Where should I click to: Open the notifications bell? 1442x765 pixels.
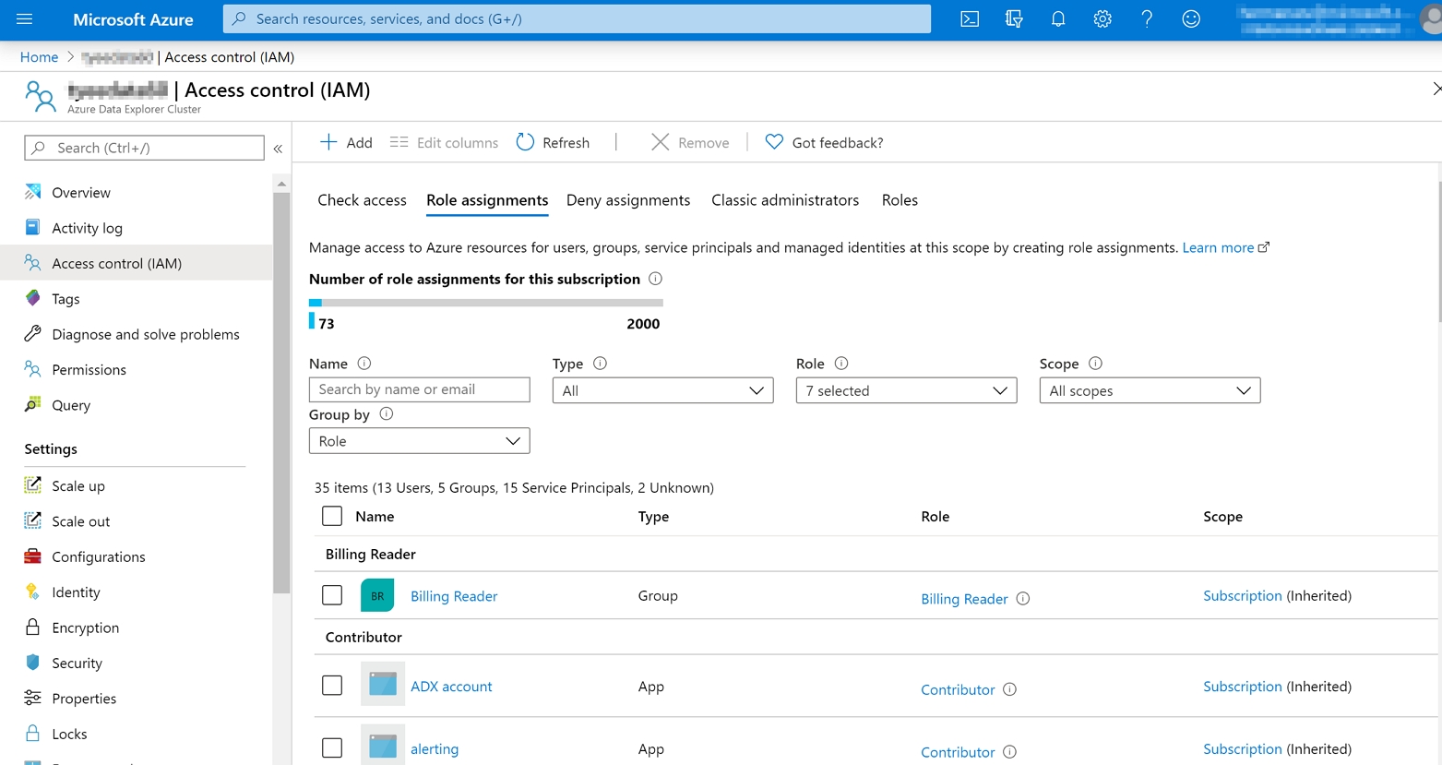(1058, 18)
